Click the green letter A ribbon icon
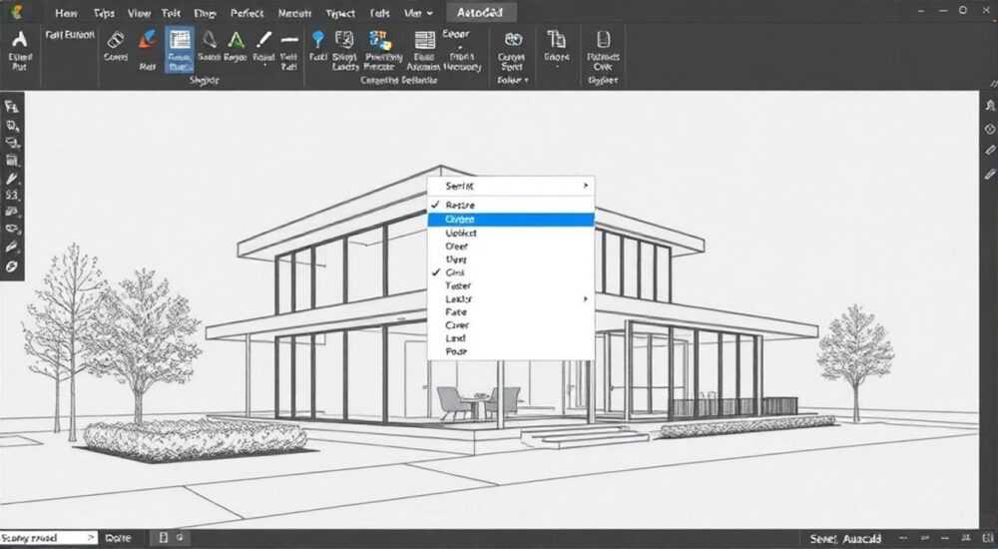Screen dimensions: 998x549 click(x=237, y=41)
